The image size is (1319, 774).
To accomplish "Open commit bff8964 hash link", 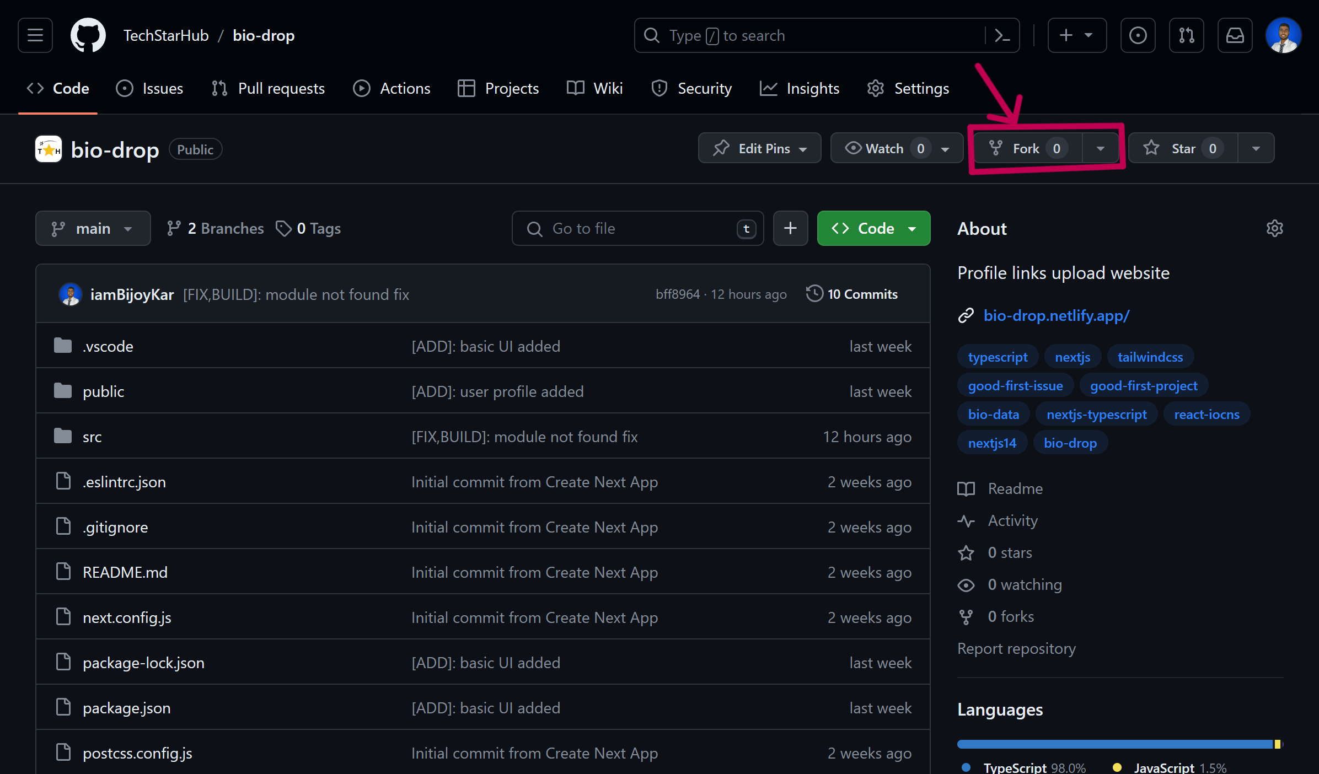I will [677, 294].
